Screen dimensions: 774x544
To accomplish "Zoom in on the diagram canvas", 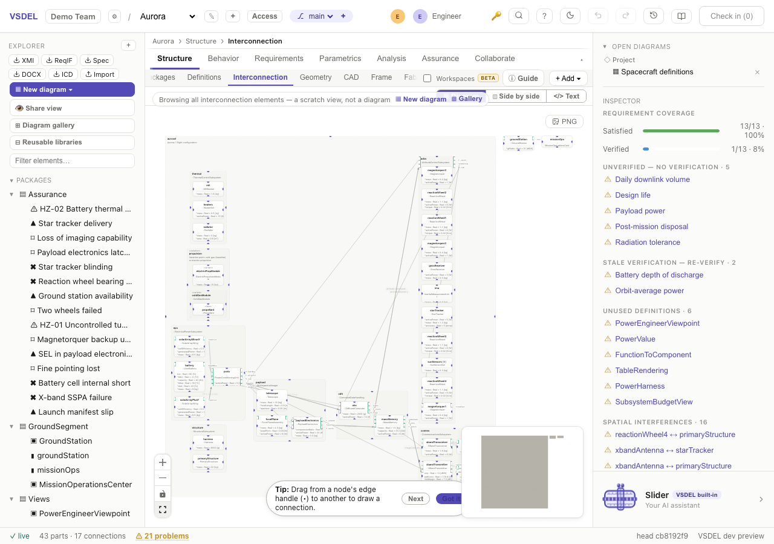I will [163, 462].
